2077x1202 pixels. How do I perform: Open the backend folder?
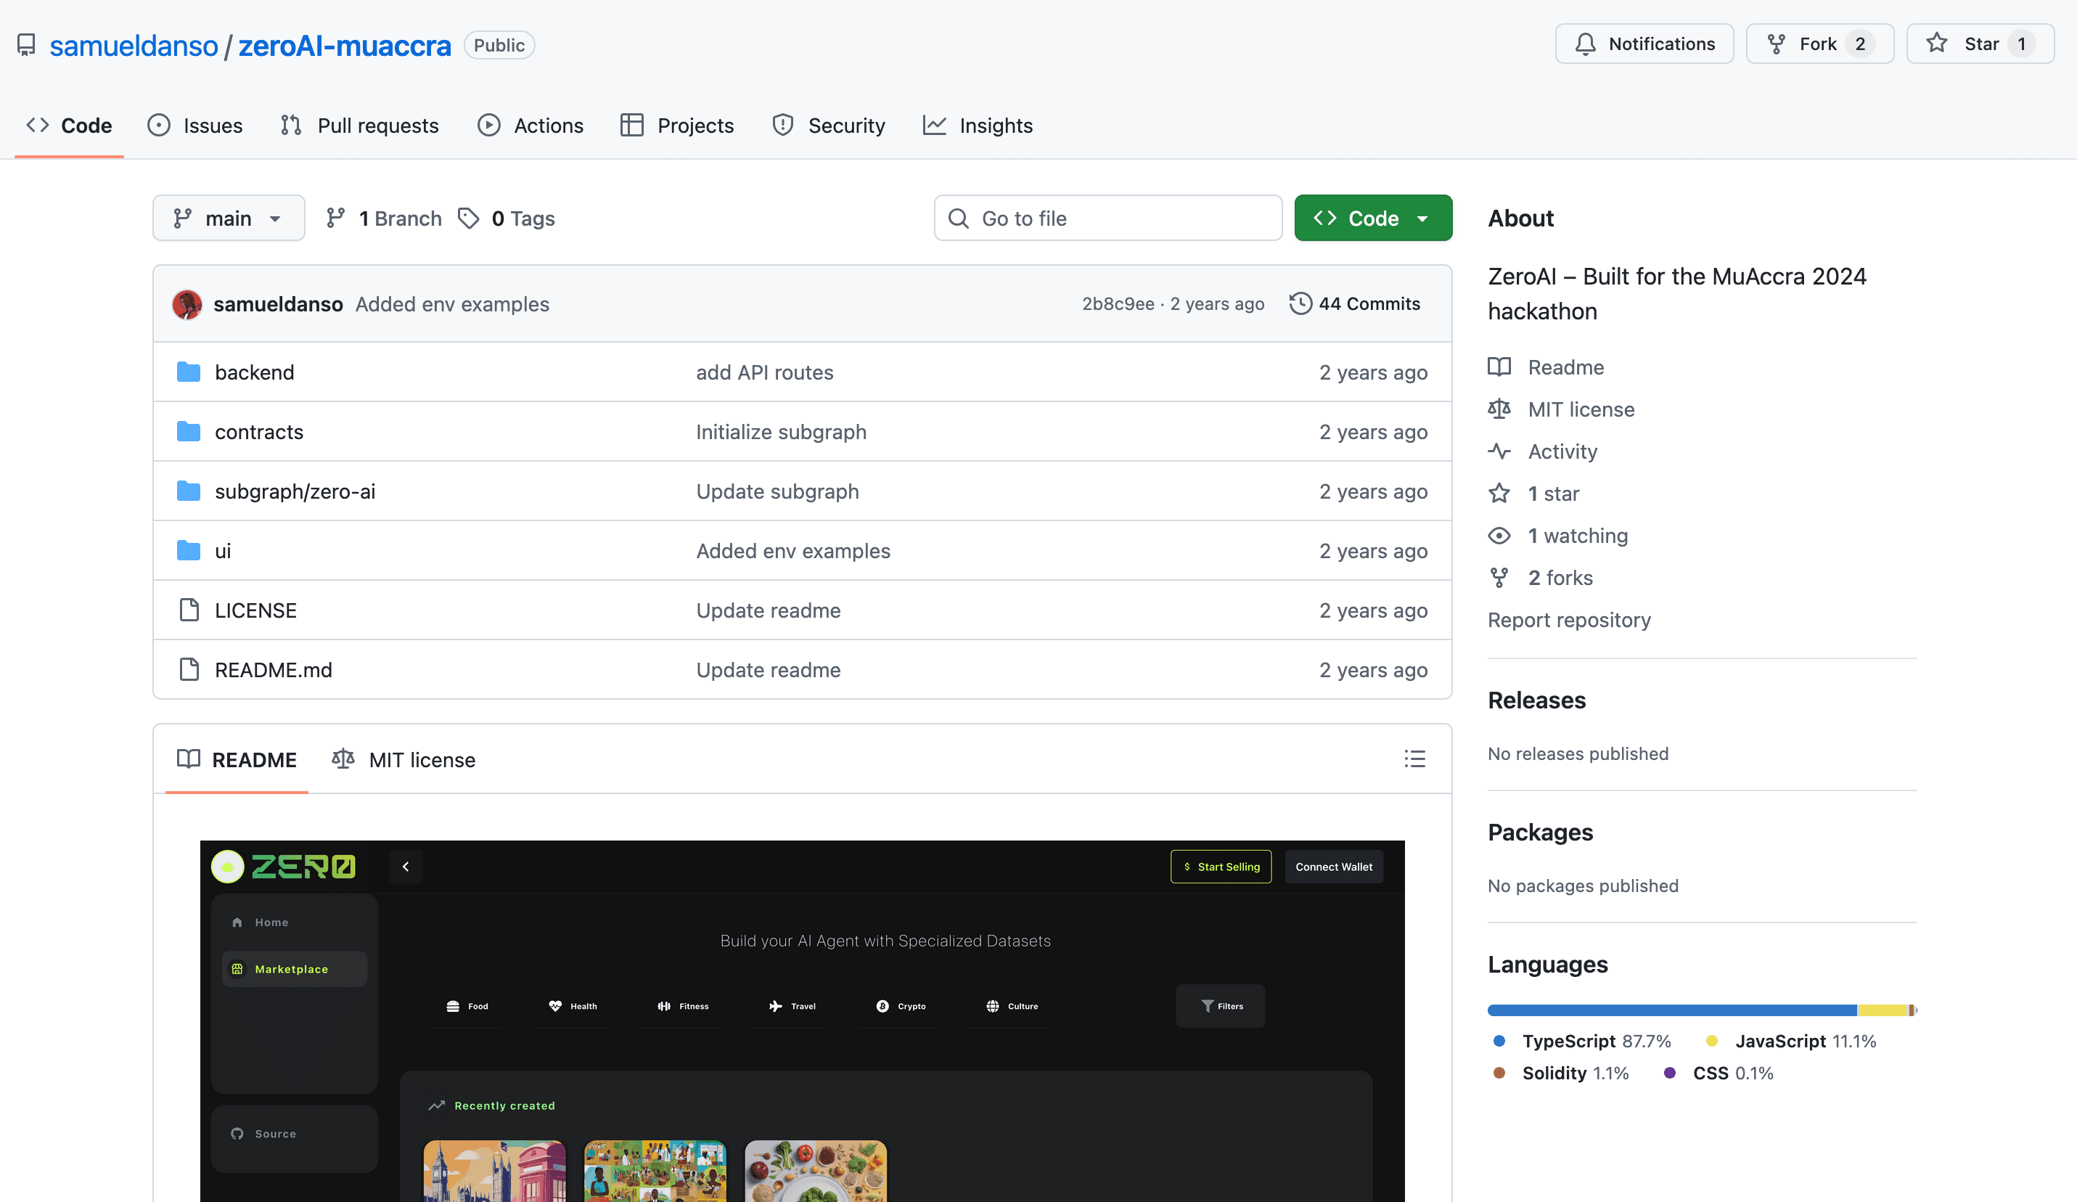pyautogui.click(x=254, y=372)
